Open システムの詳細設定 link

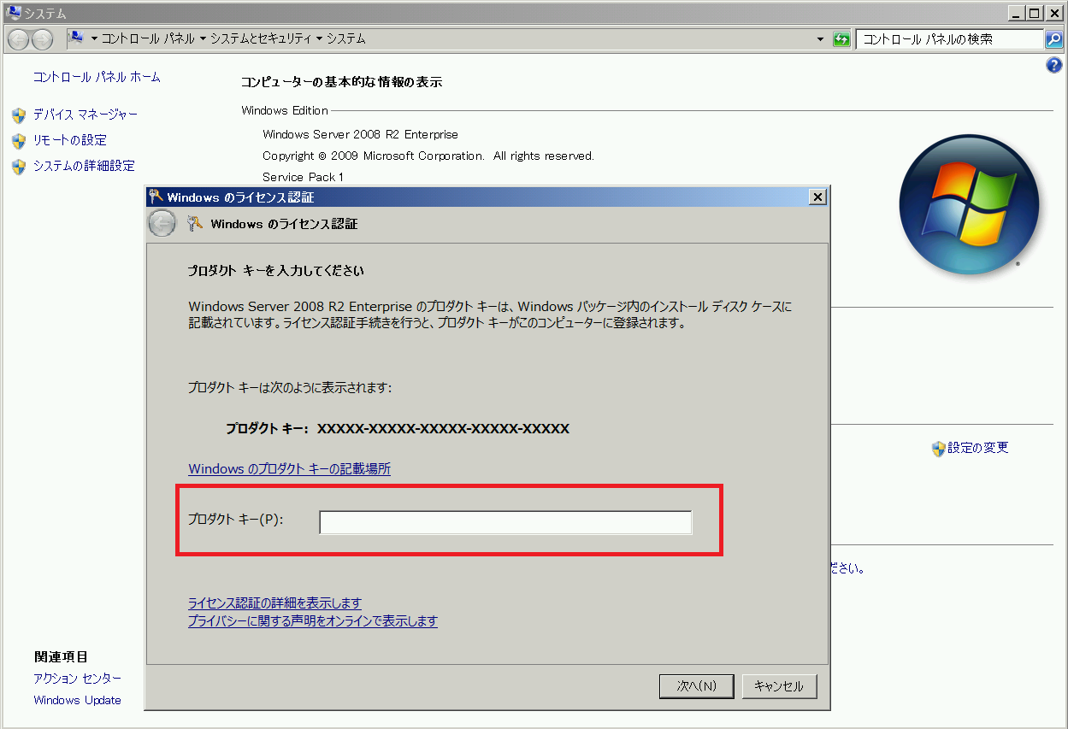84,166
